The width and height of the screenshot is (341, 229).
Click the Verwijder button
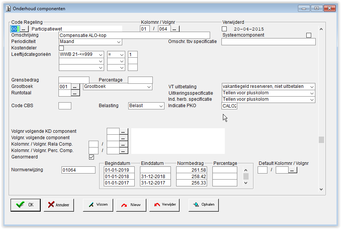(x=164, y=205)
